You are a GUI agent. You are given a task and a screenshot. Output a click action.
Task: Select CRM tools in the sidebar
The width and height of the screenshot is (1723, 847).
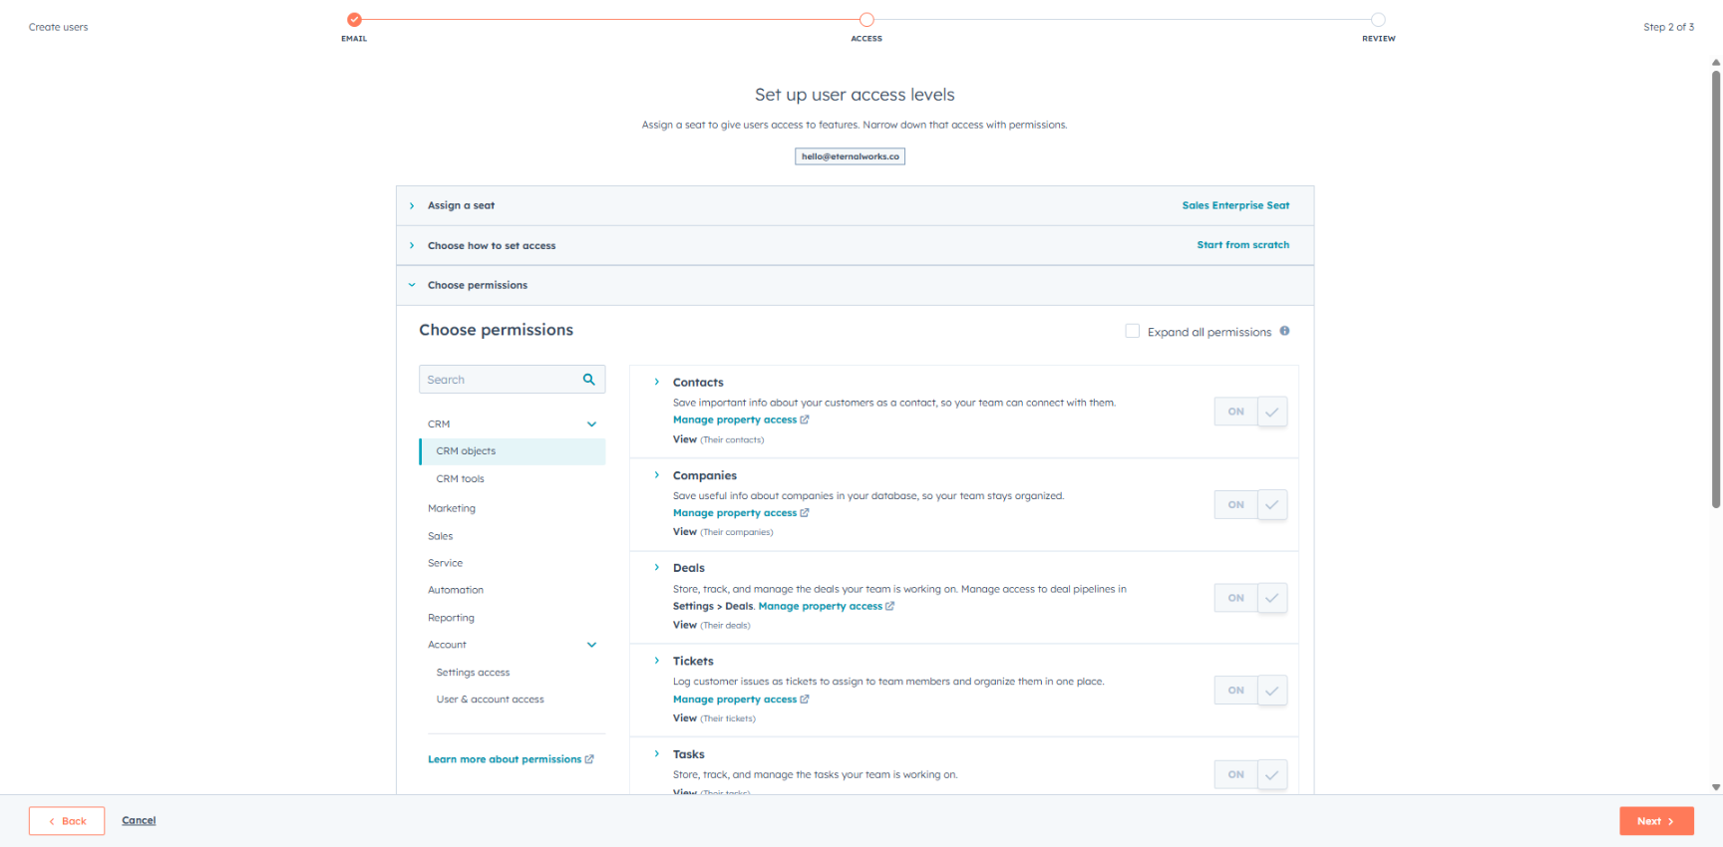(x=460, y=479)
